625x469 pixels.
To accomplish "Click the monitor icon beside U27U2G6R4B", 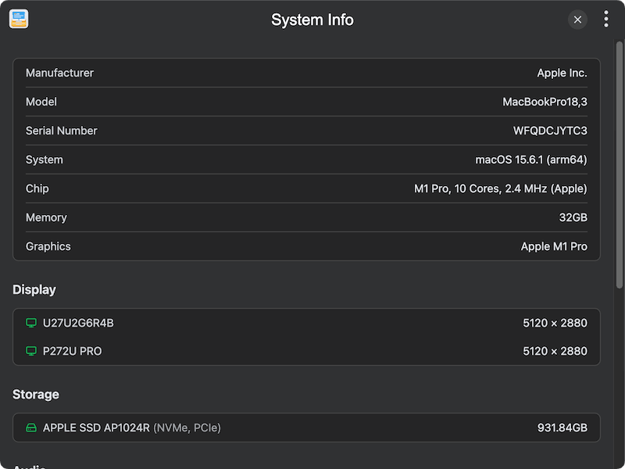I will point(31,323).
